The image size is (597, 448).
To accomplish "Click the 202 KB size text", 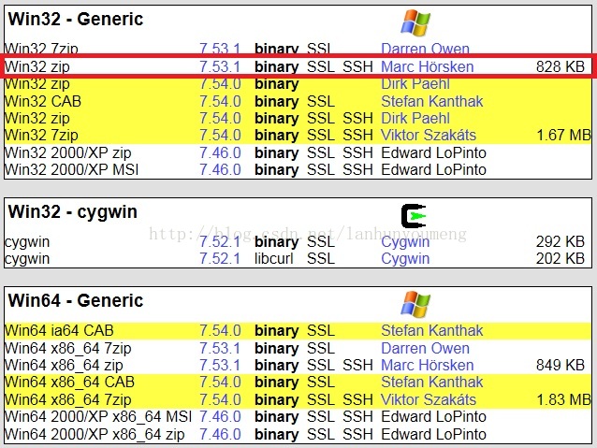I will click(x=561, y=259).
